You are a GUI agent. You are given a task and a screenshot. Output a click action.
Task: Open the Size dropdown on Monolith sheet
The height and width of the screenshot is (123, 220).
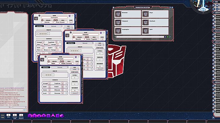click(x=100, y=45)
